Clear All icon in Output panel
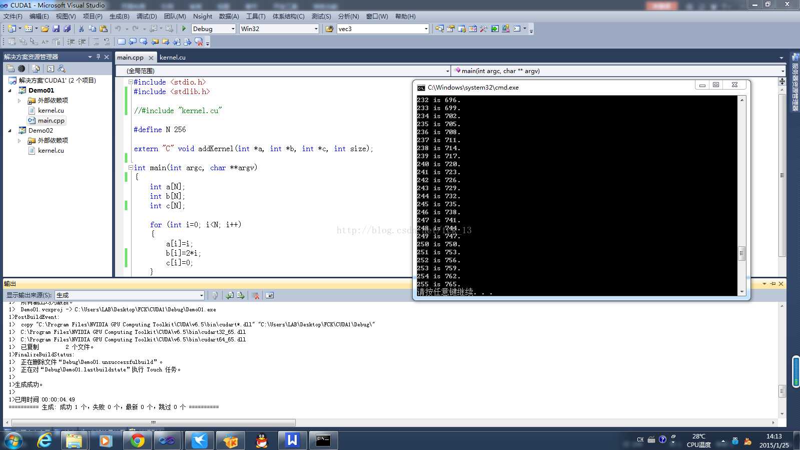This screenshot has height=450, width=800. [255, 295]
